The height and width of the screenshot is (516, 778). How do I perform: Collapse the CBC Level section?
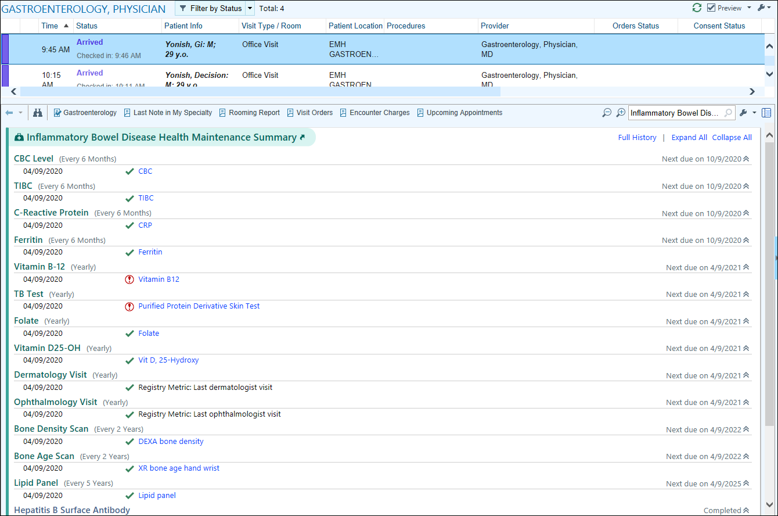pyautogui.click(x=746, y=159)
